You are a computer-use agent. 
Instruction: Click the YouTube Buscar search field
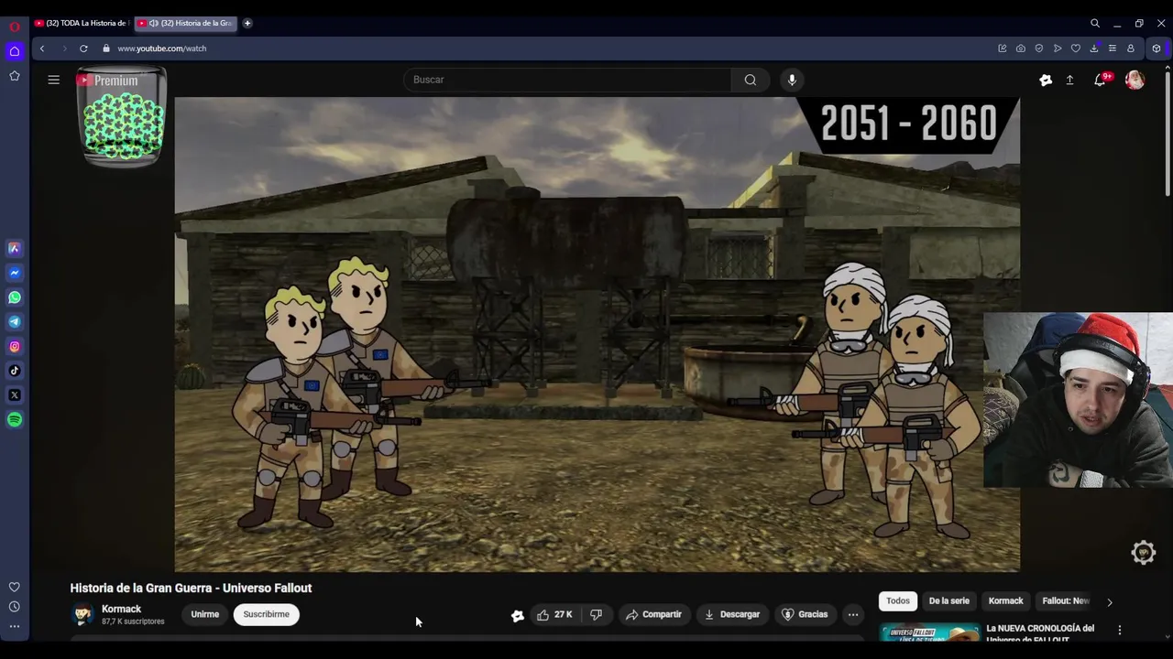pyautogui.click(x=567, y=80)
